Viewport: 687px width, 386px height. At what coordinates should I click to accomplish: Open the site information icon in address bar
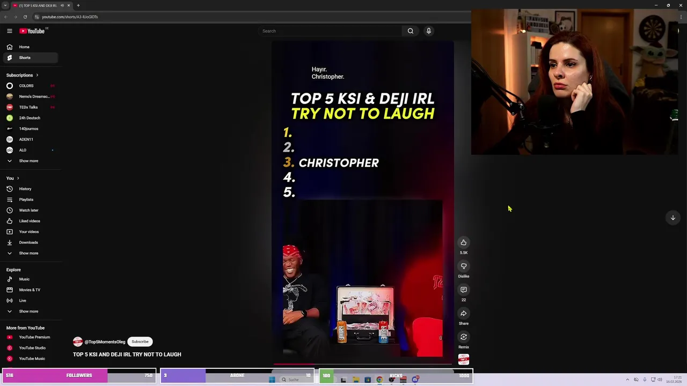(36, 17)
